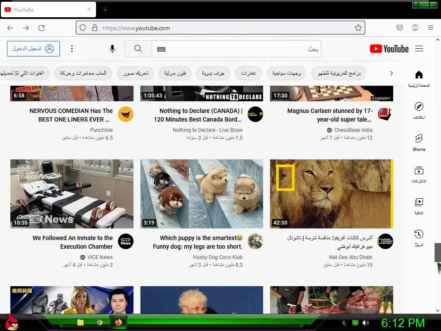Open the tracking protection shield icon
Screen dimensions: 441x331
tap(83, 28)
